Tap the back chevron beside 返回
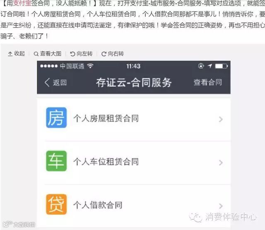This screenshot has width=265, height=230. [47, 82]
